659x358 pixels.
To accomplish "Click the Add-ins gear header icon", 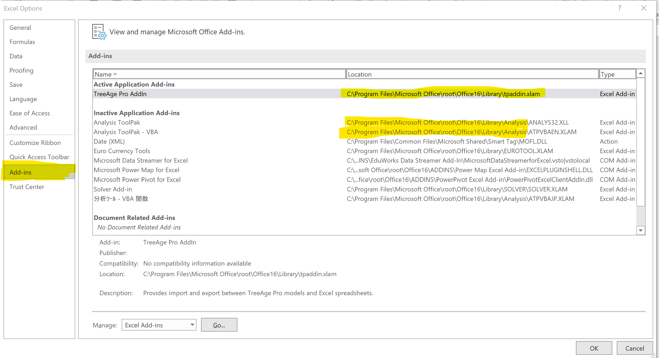I will tap(99, 32).
